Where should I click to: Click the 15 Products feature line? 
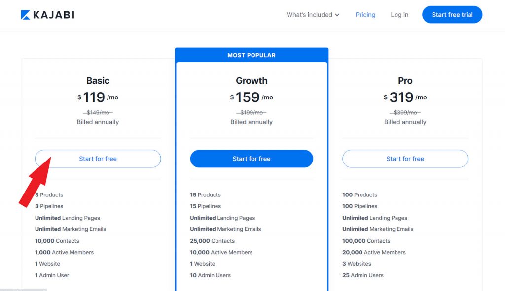[x=206, y=195]
